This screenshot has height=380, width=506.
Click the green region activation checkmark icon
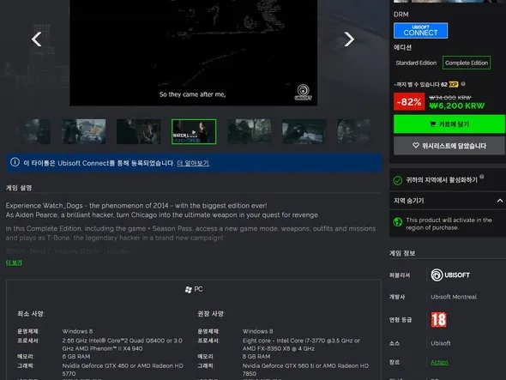coord(398,180)
